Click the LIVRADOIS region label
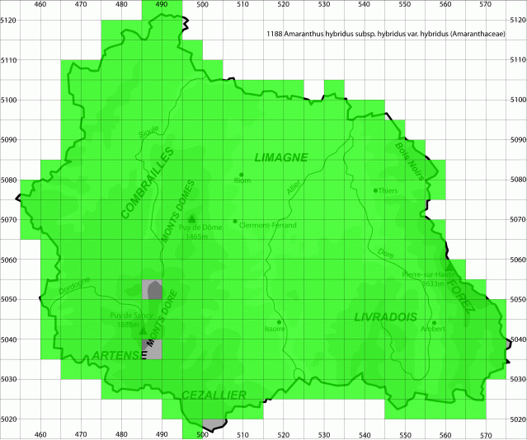This screenshot has height=440, width=527. (385, 317)
